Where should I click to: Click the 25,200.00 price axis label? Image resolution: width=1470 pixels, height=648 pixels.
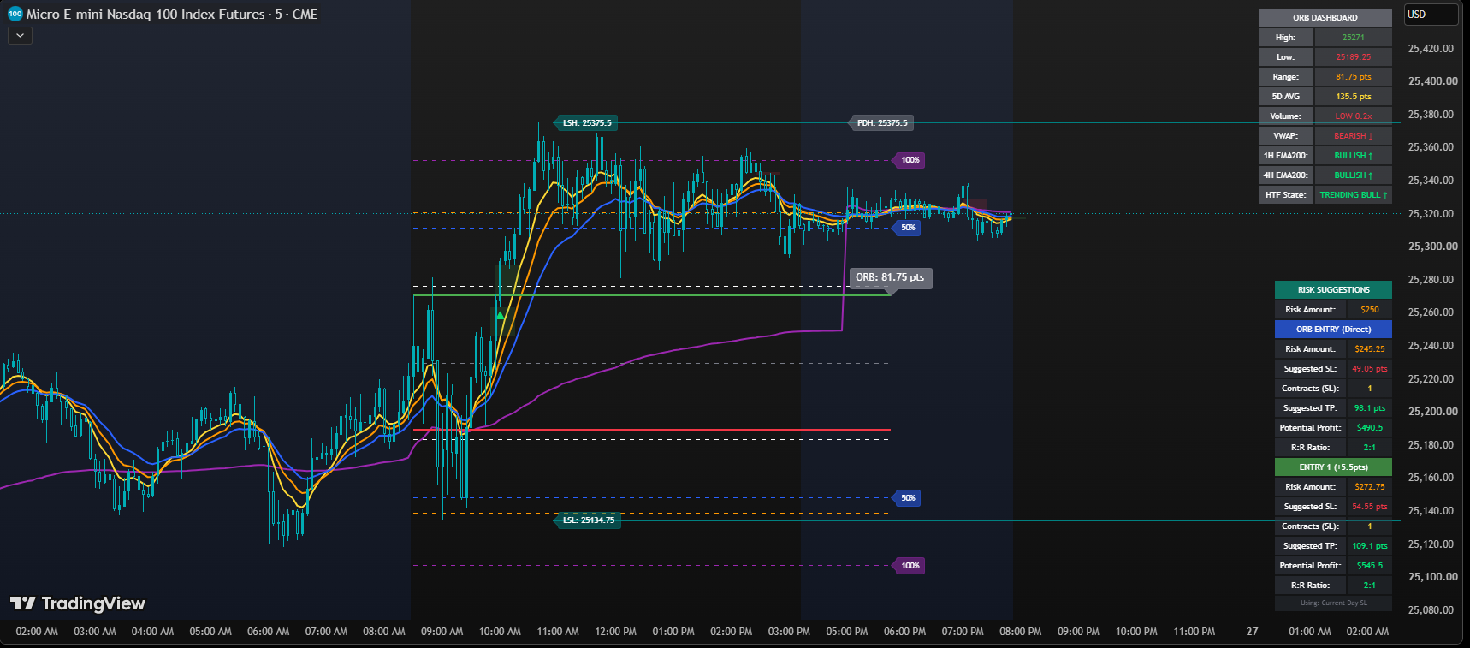[x=1432, y=412]
